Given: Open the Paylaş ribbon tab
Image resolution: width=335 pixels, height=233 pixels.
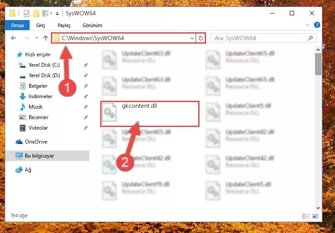Looking at the screenshot, I should (64, 25).
